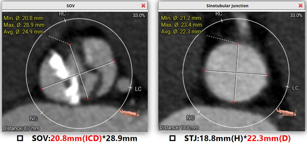Click the 33.0% zoom label in Sinotubular Junction view
Viewport: 307px width, 143px height.
pos(295,16)
